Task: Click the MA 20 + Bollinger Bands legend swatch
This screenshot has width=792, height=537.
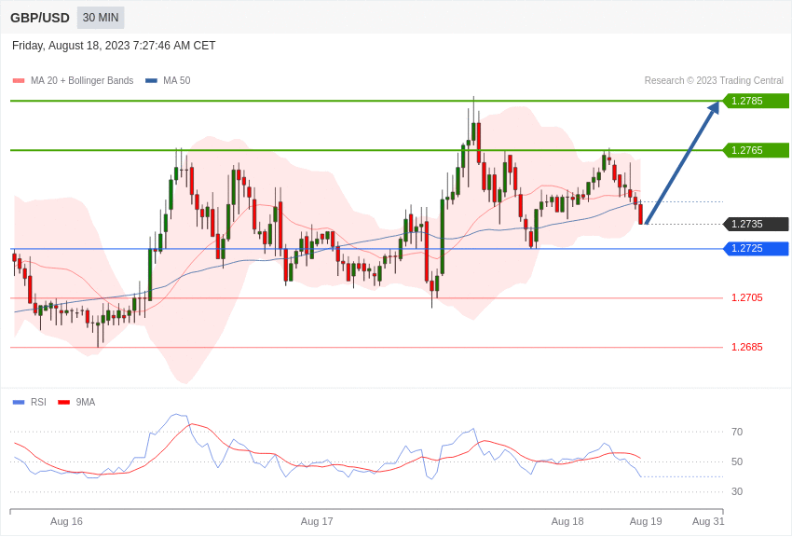Action: click(19, 81)
